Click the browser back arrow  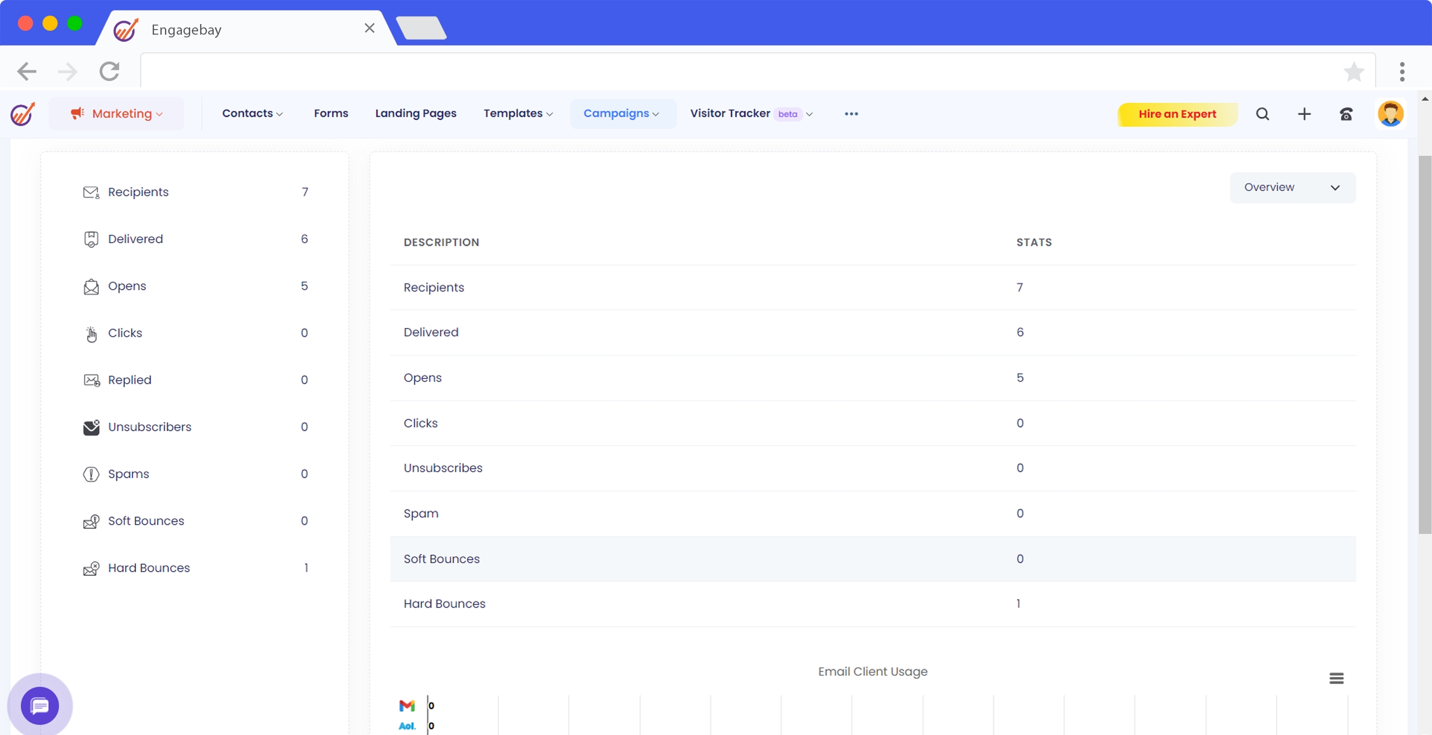(x=27, y=72)
